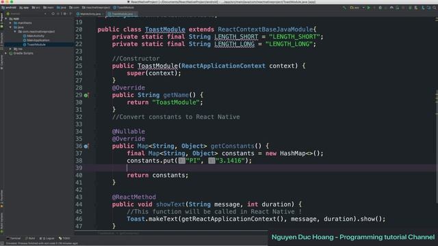
Task: Place cursor on empty line 39
Action: tap(260, 168)
